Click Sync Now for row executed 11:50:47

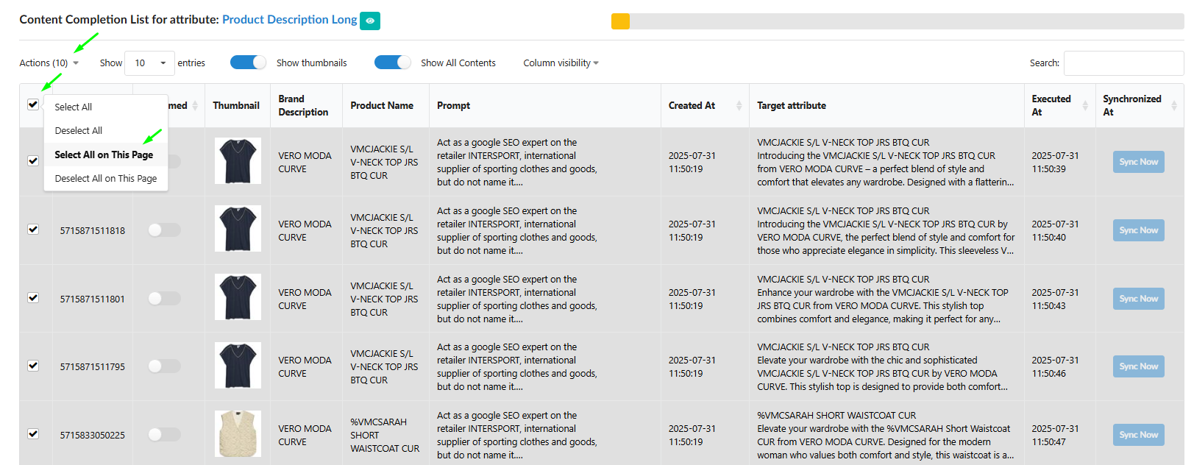coord(1138,435)
